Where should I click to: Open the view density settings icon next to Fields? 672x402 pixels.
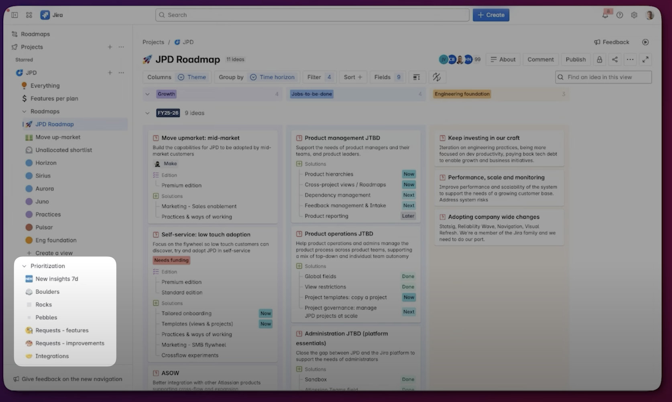[417, 77]
